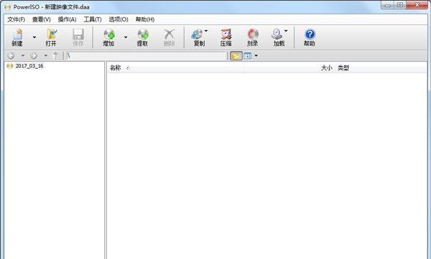Open the 工具(T) menu

pyautogui.click(x=93, y=19)
